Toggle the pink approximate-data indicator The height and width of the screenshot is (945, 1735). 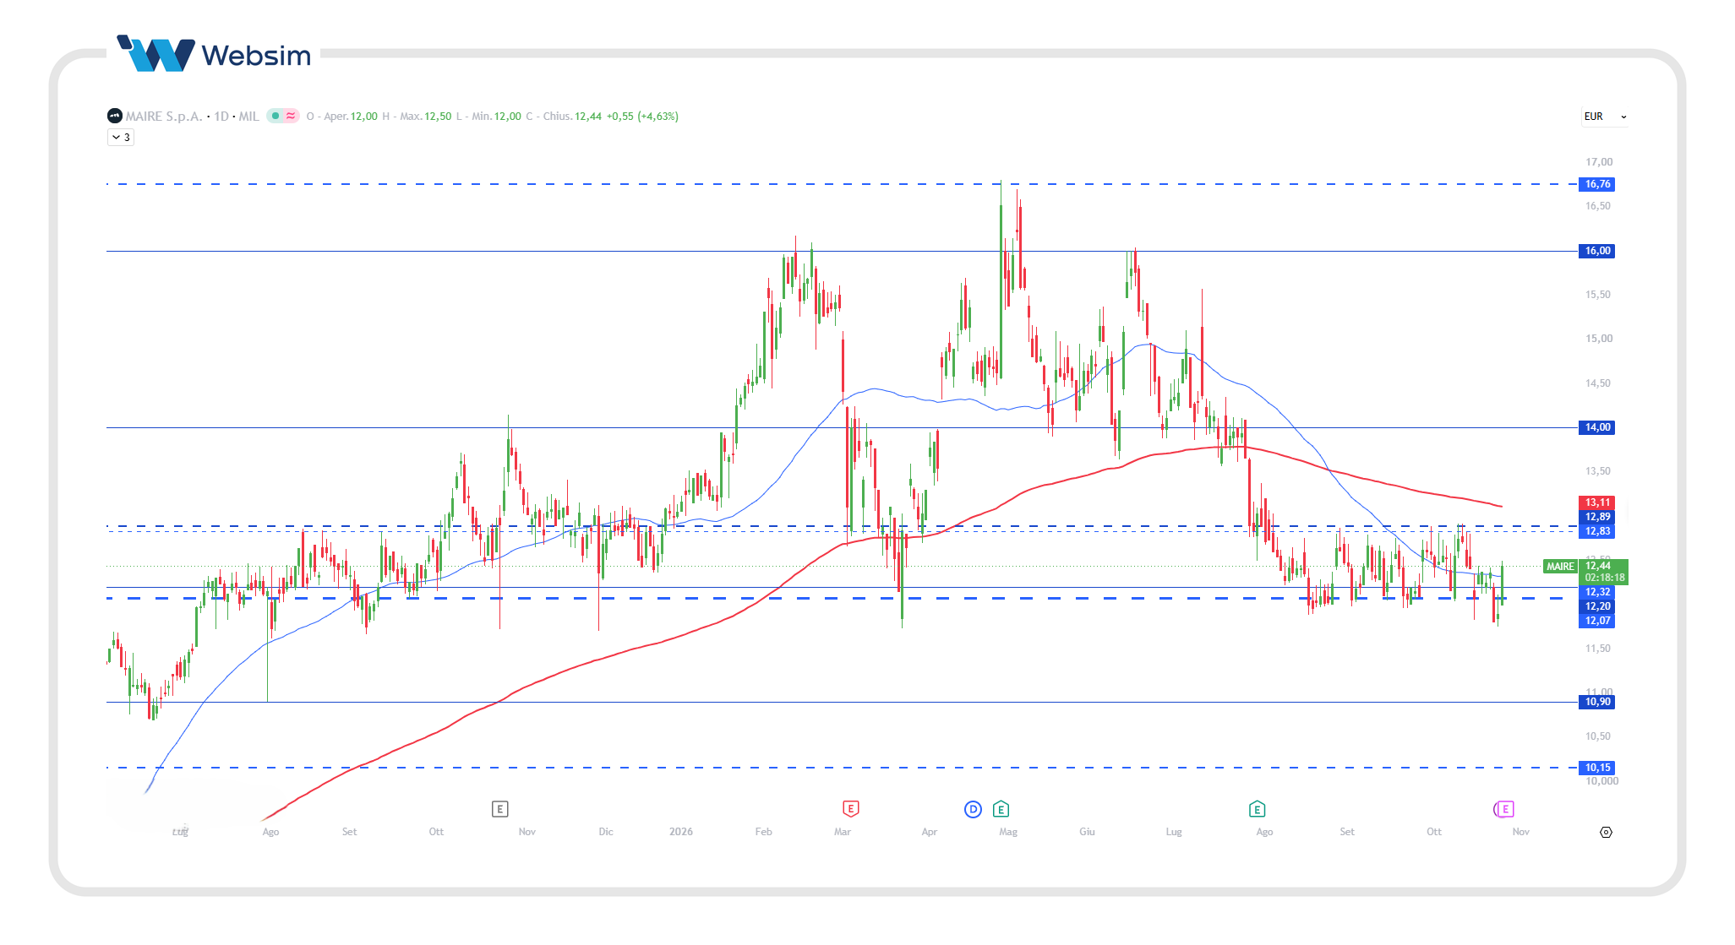tap(291, 116)
